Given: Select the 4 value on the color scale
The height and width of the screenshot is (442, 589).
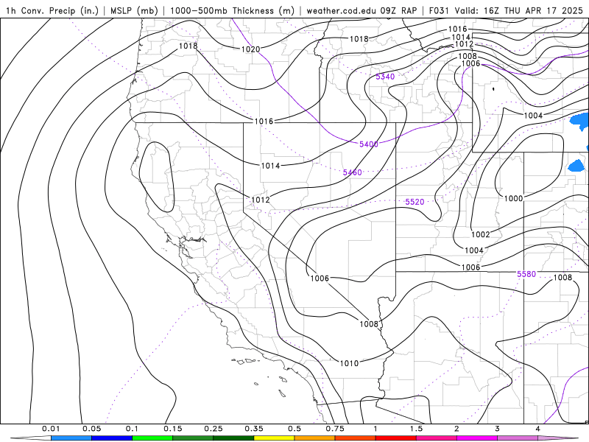Looking at the screenshot, I should 538,429.
